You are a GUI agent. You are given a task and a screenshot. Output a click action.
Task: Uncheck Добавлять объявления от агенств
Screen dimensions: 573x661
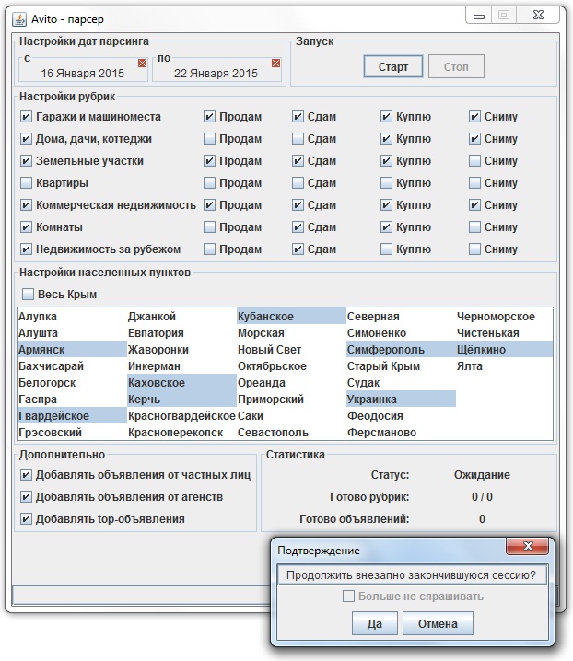(26, 496)
